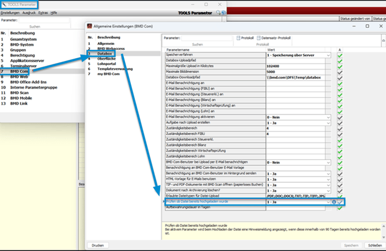Select BMD Webaccess in settings list

pyautogui.click(x=111, y=49)
